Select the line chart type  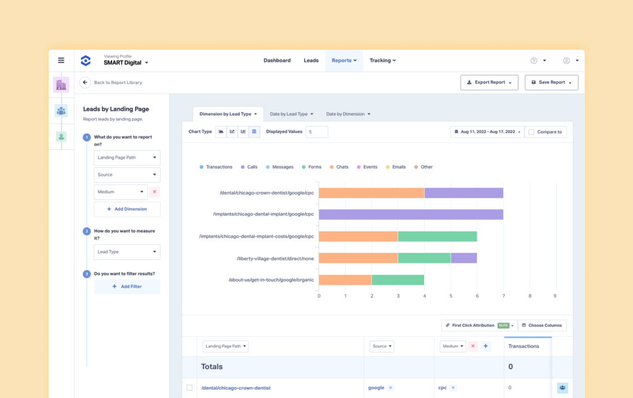point(232,131)
